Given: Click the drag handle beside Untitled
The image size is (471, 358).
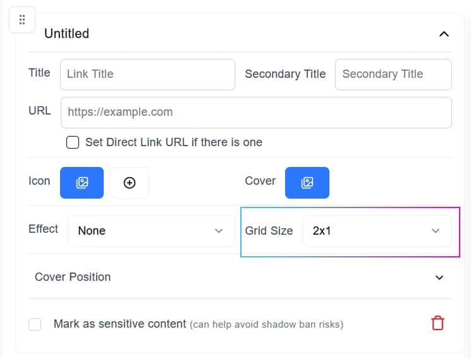Looking at the screenshot, I should pos(22,20).
